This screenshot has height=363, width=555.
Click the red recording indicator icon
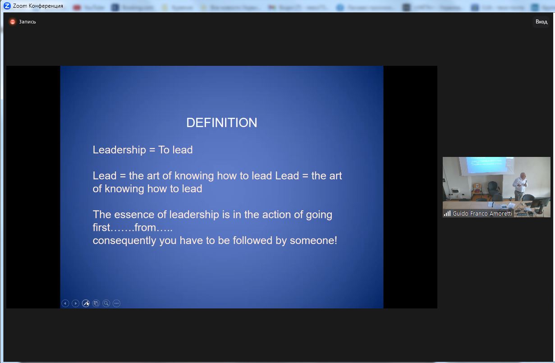click(13, 22)
